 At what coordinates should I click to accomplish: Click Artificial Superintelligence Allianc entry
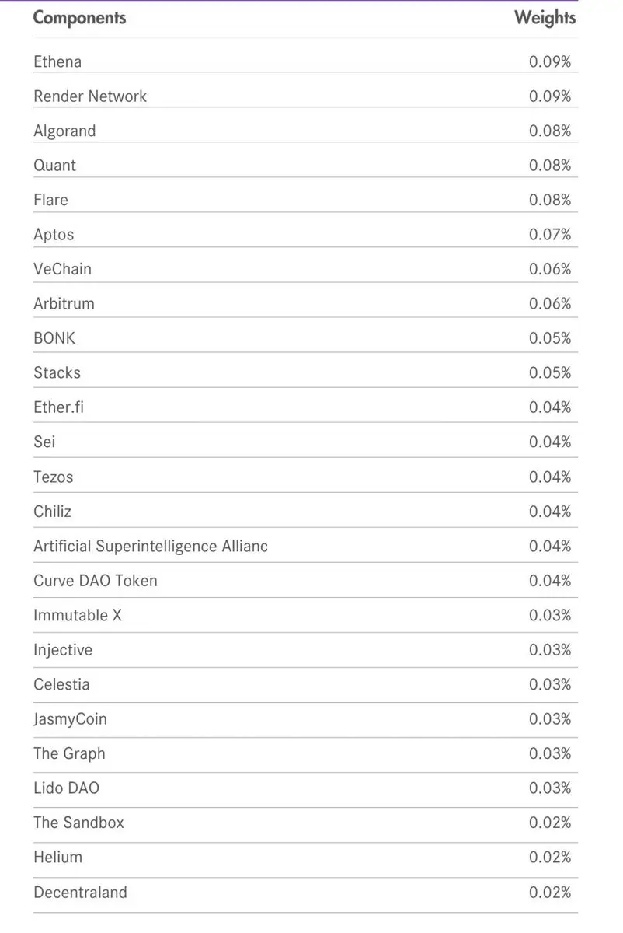[151, 547]
